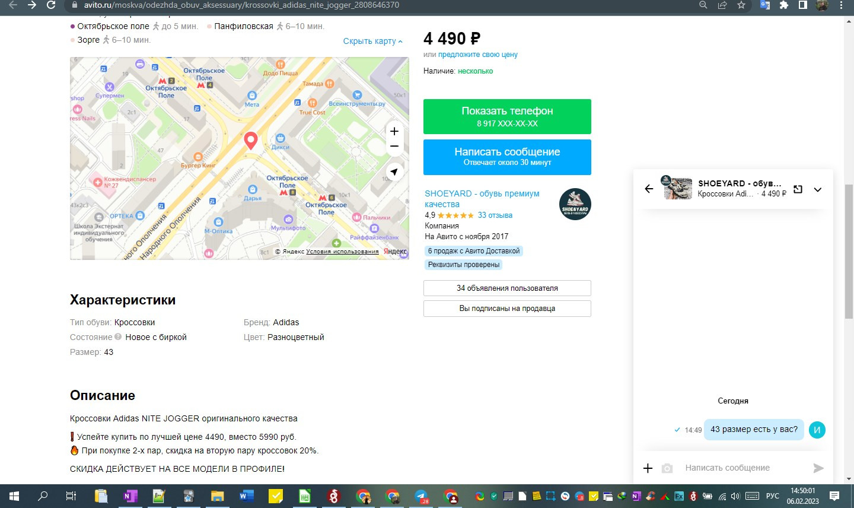Click 34 объявления пользователя button
Screen dimensions: 854x508
tap(507, 288)
